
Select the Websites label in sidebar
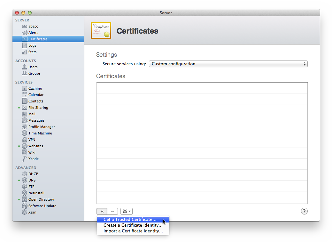click(x=36, y=146)
